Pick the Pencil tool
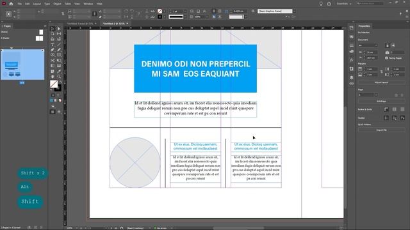The image size is (410, 230). 59,50
